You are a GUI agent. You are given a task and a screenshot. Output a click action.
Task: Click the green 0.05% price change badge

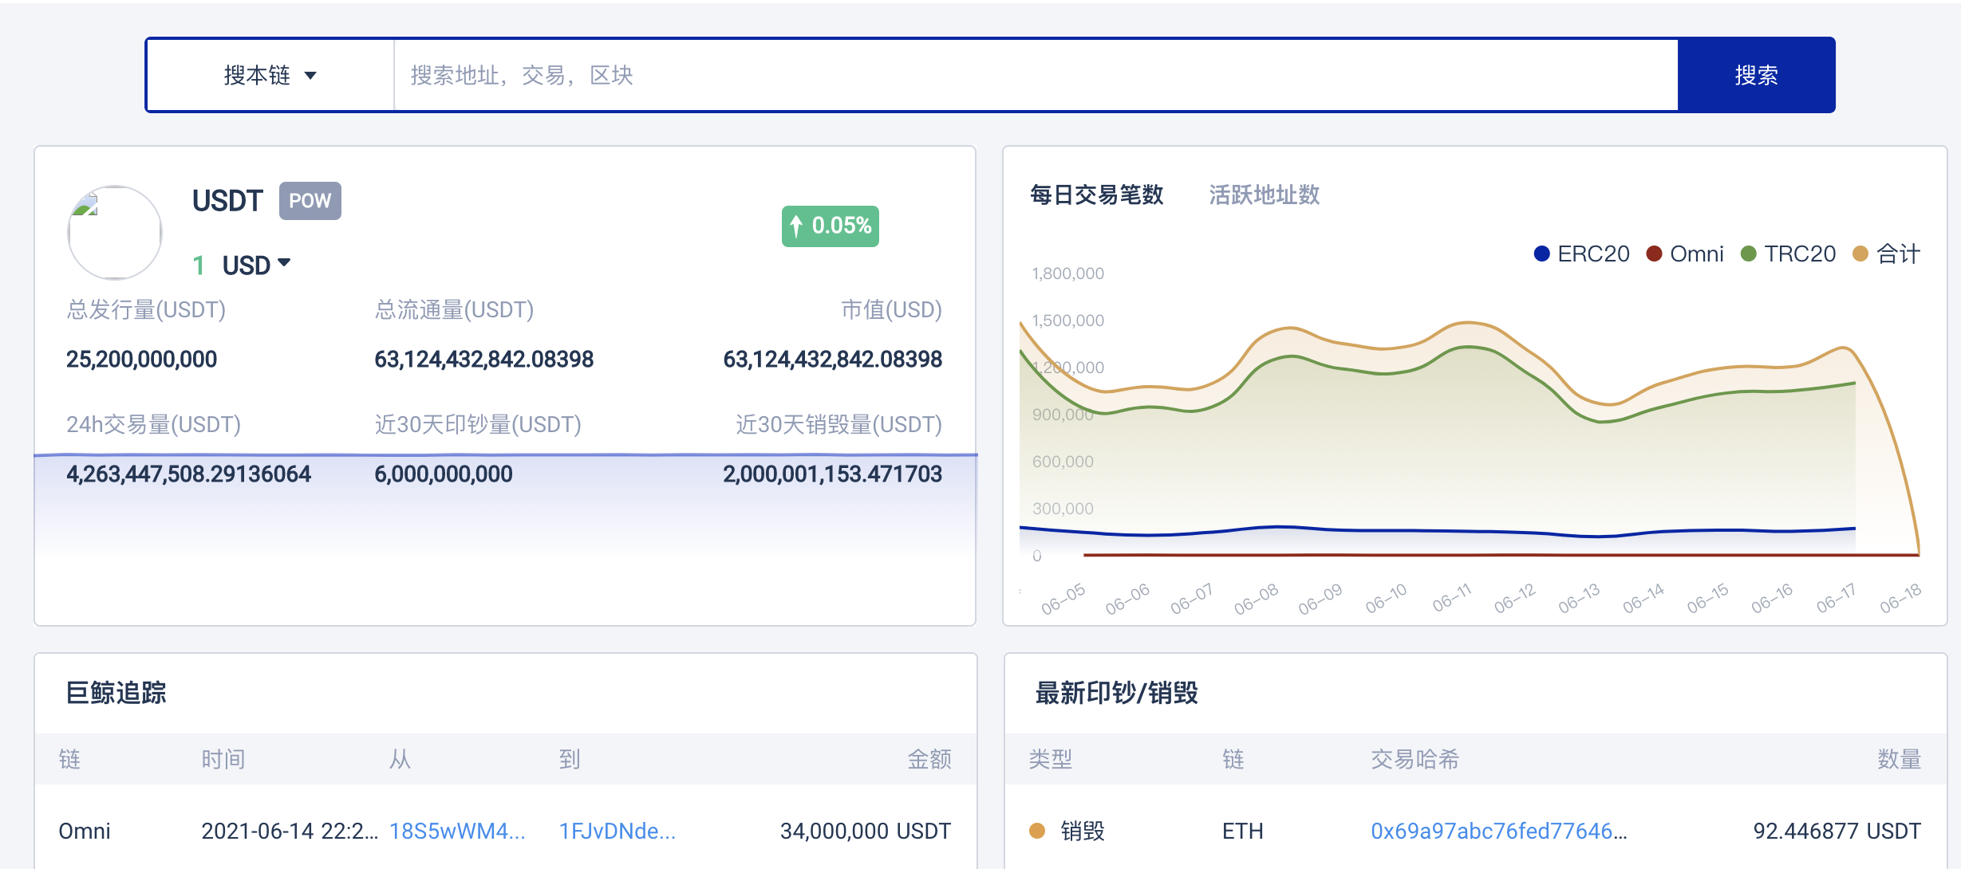tap(830, 226)
